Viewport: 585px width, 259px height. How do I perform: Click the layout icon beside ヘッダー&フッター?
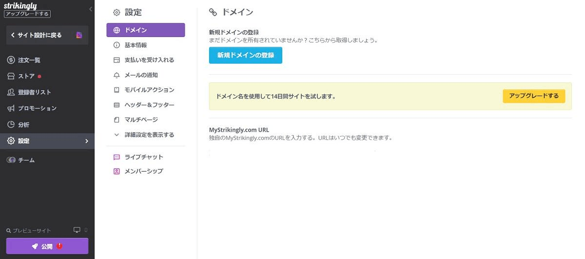click(x=117, y=105)
